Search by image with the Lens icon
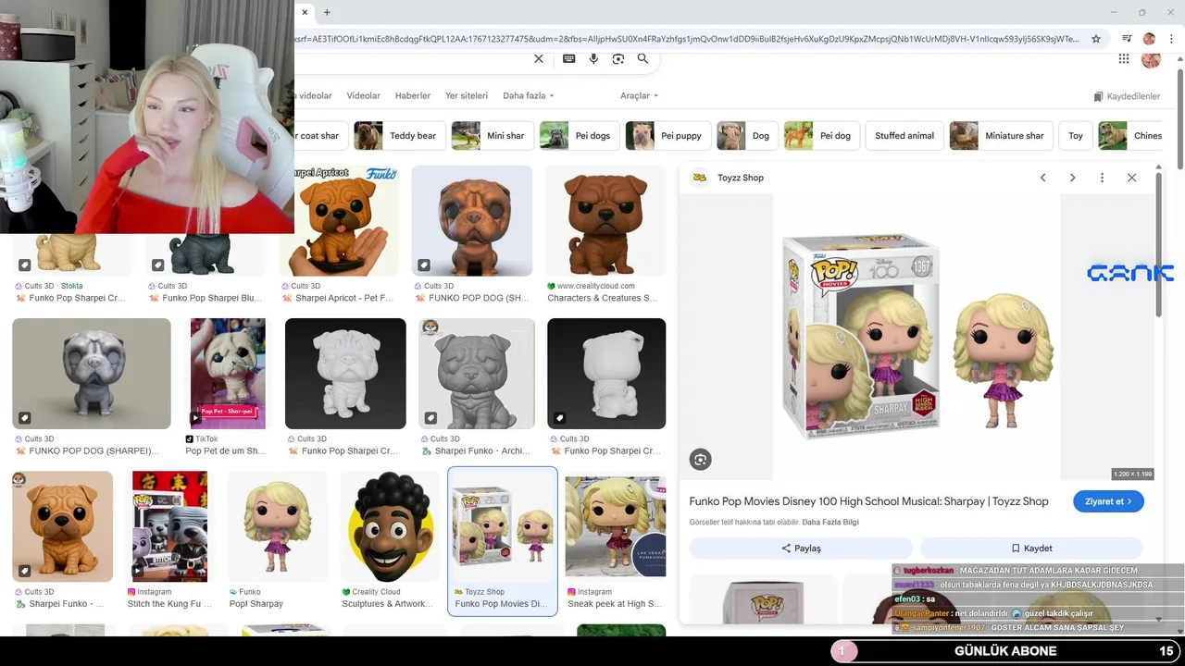This screenshot has width=1185, height=666. pos(618,59)
